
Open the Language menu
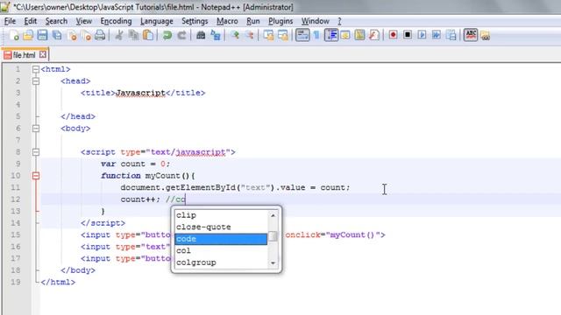(157, 21)
